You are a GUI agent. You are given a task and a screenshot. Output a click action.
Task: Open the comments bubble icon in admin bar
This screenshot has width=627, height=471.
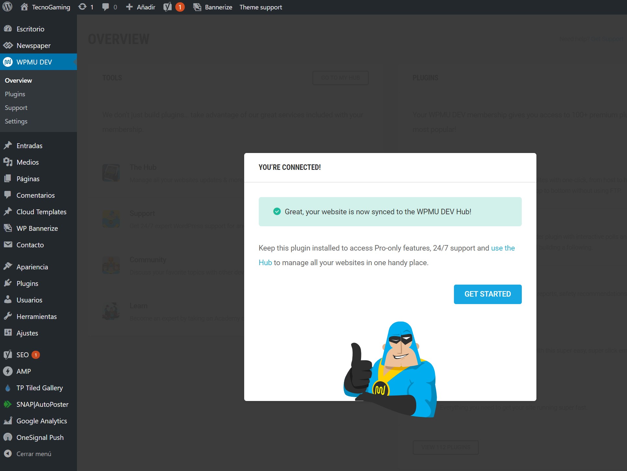pyautogui.click(x=106, y=7)
